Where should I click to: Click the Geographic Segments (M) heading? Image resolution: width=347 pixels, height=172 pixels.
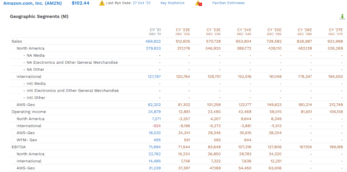point(39,17)
